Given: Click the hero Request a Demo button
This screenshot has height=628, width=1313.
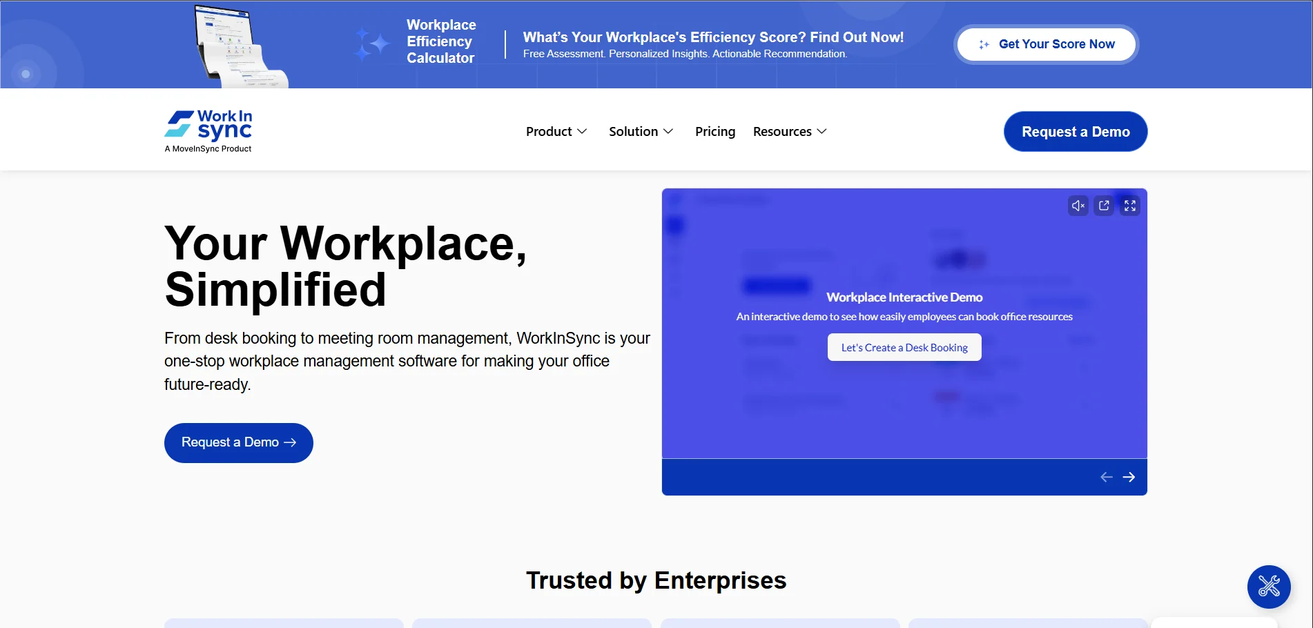Looking at the screenshot, I should pyautogui.click(x=238, y=442).
